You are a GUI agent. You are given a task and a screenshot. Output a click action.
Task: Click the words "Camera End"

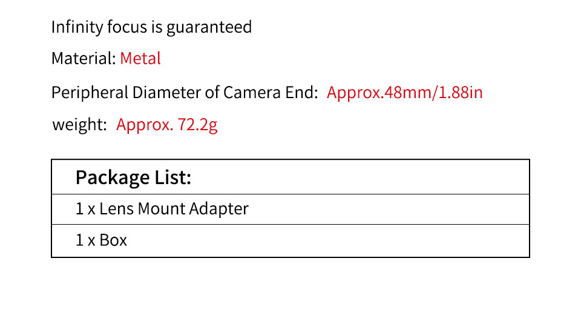pos(270,93)
